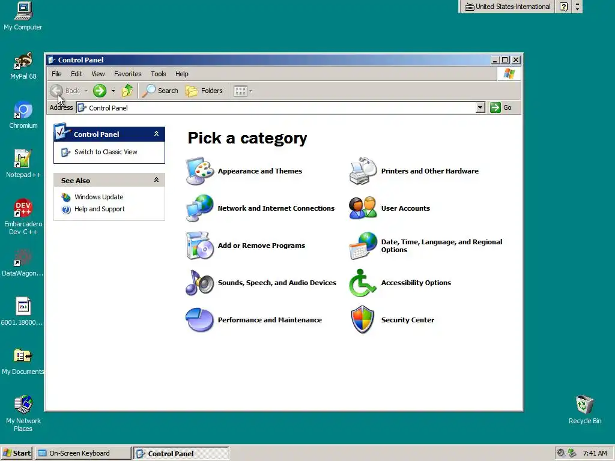Click the Start button
The image size is (615, 461).
pos(16,454)
